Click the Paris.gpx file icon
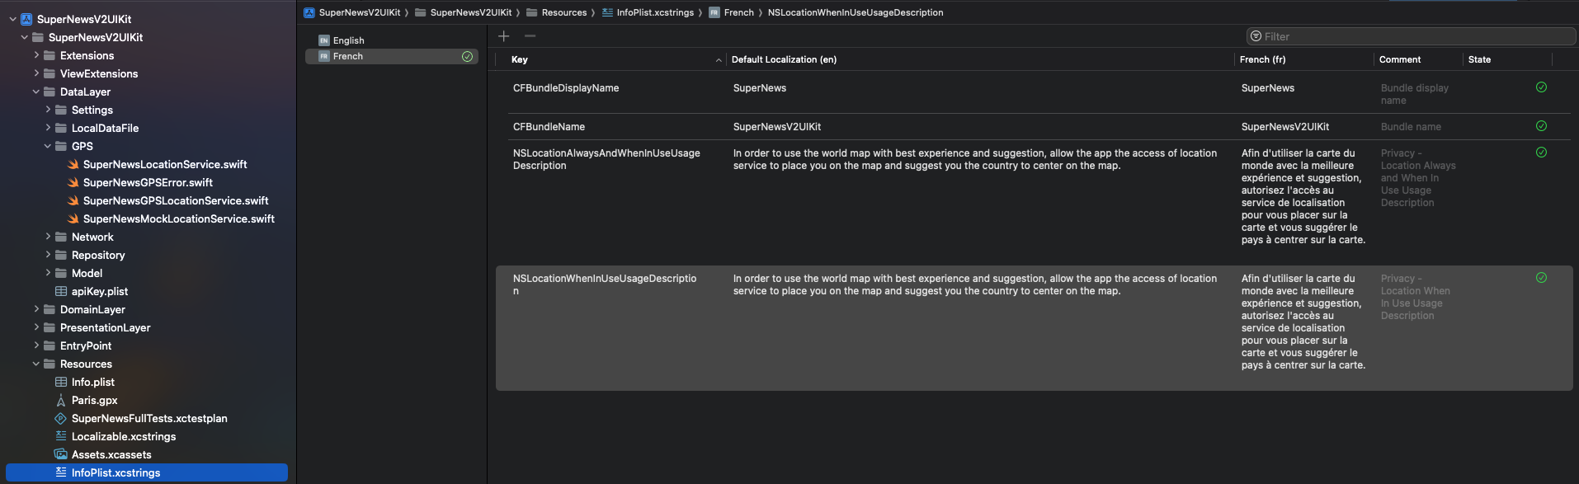The width and height of the screenshot is (1579, 484). click(61, 400)
